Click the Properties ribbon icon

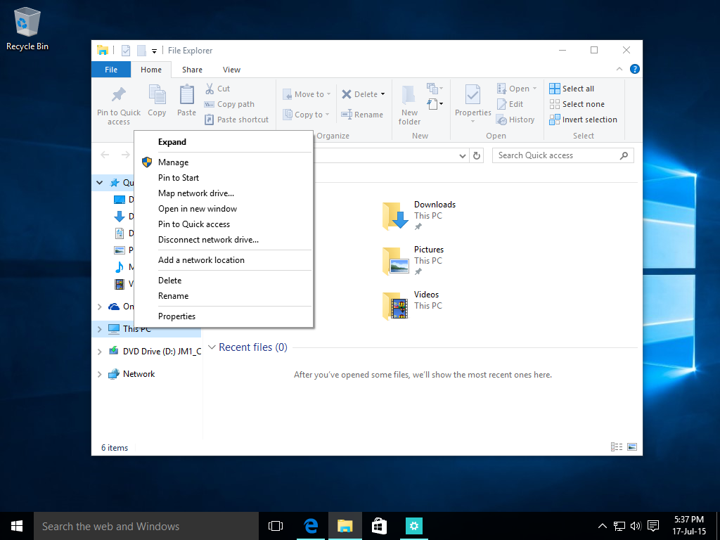tap(472, 95)
